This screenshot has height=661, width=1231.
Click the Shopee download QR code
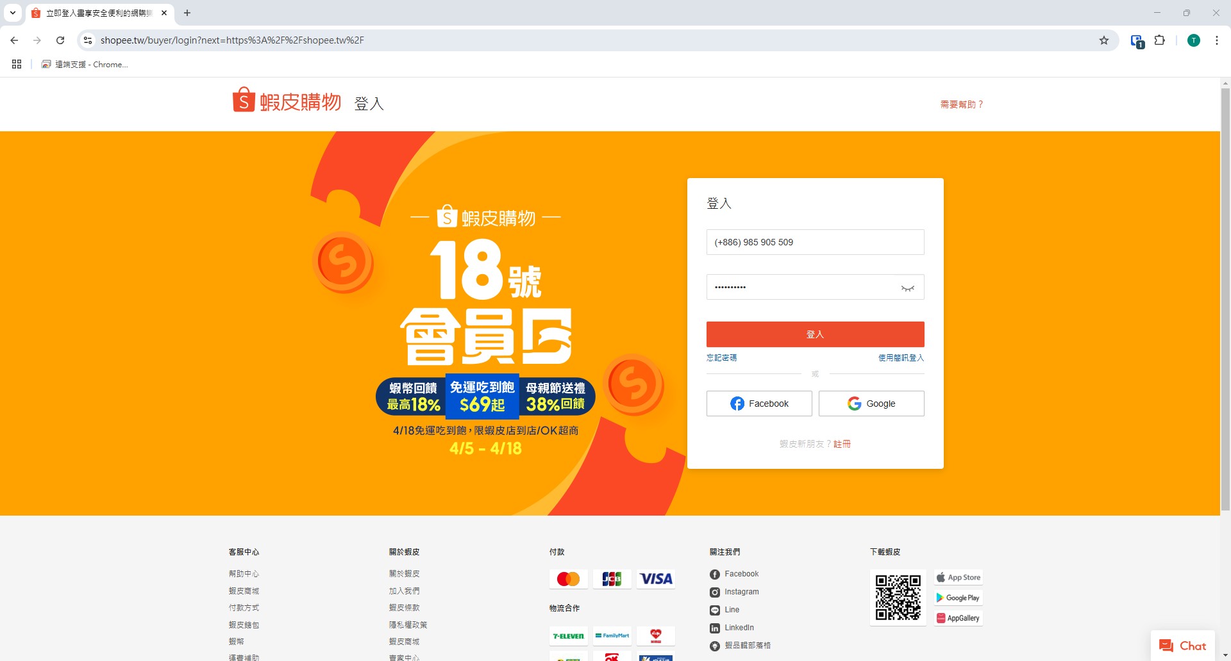tap(898, 597)
